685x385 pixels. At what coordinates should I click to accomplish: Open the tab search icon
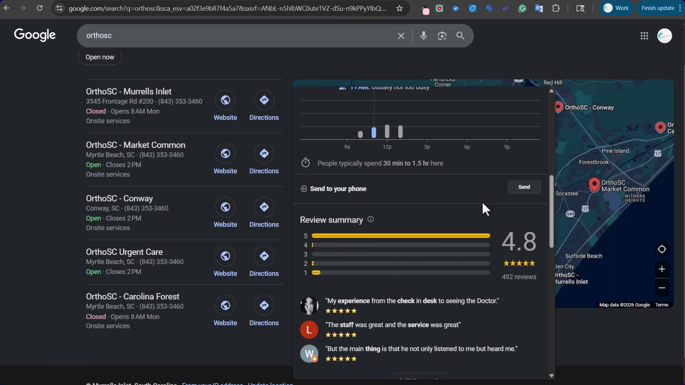[x=580, y=8]
